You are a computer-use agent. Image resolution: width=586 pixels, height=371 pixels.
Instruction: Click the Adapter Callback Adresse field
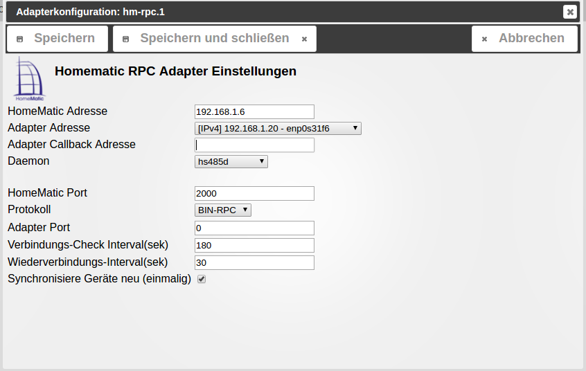pyautogui.click(x=254, y=145)
